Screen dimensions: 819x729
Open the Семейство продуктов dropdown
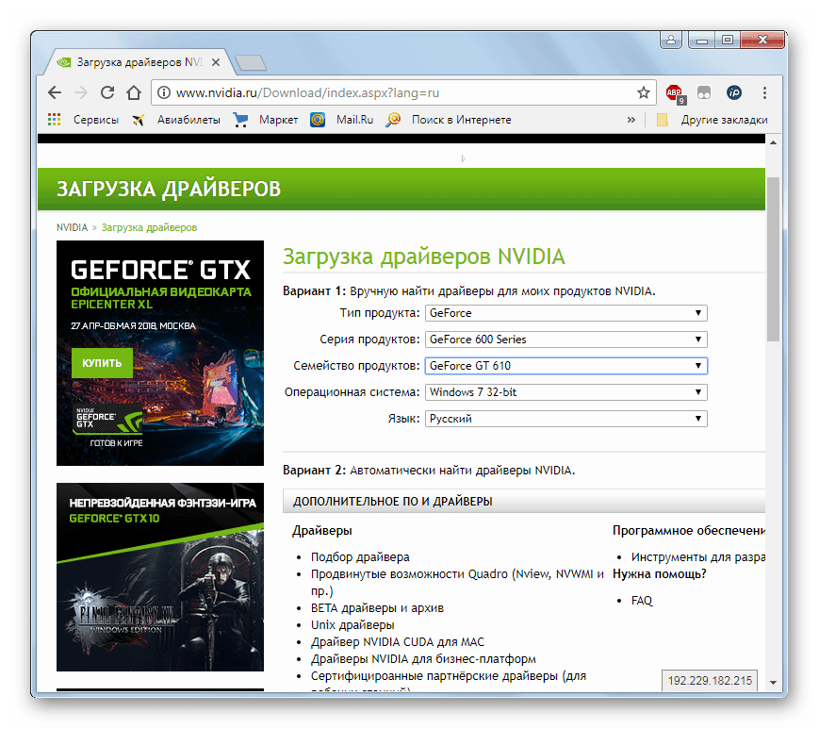566,366
